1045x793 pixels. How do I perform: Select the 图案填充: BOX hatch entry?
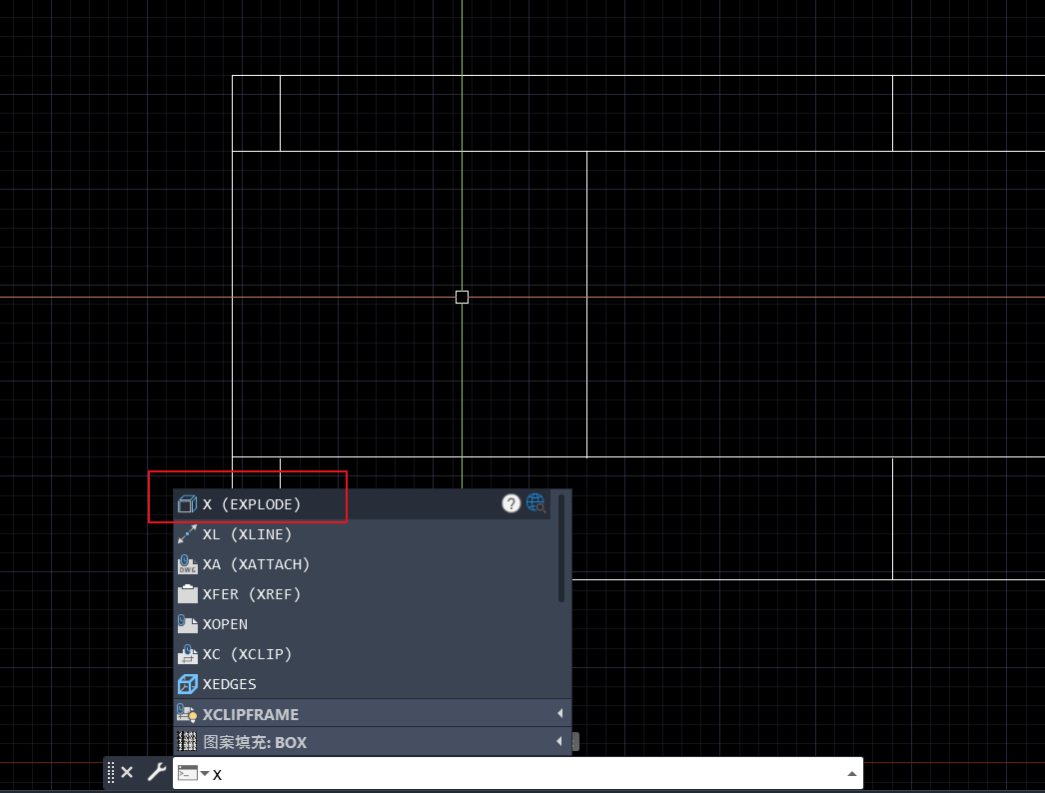pos(255,742)
